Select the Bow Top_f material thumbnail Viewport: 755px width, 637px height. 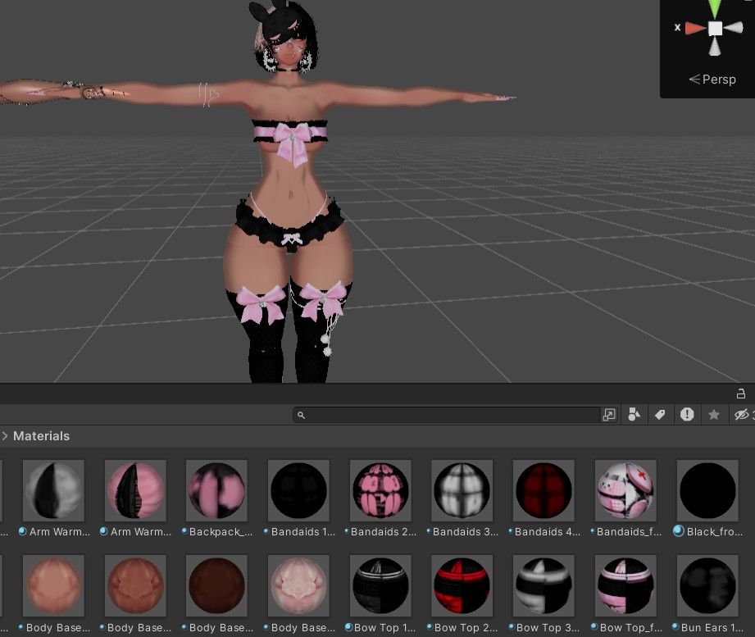(x=625, y=585)
